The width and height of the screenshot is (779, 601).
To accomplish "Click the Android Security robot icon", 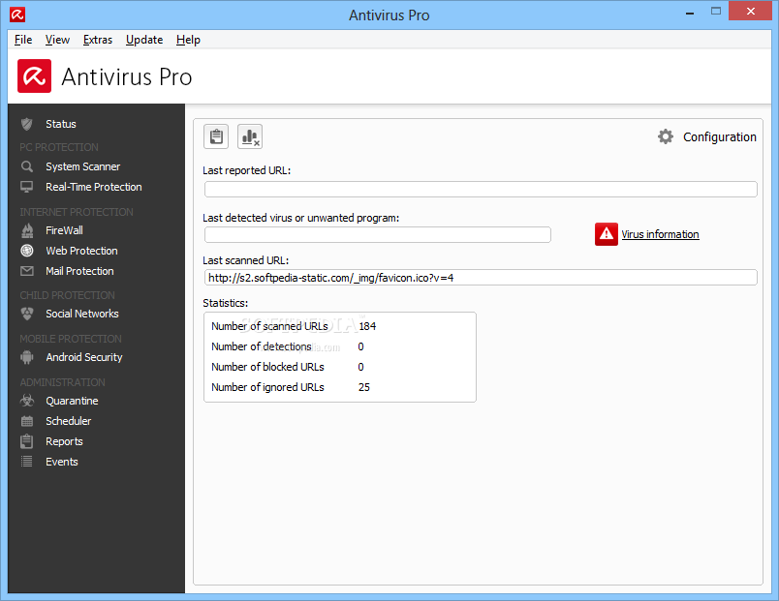I will coord(27,357).
